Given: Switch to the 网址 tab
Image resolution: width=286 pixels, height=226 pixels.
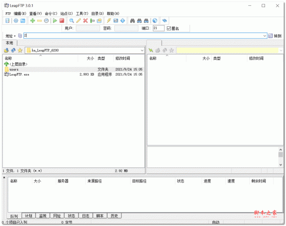Looking at the screenshot, I should [x=57, y=216].
